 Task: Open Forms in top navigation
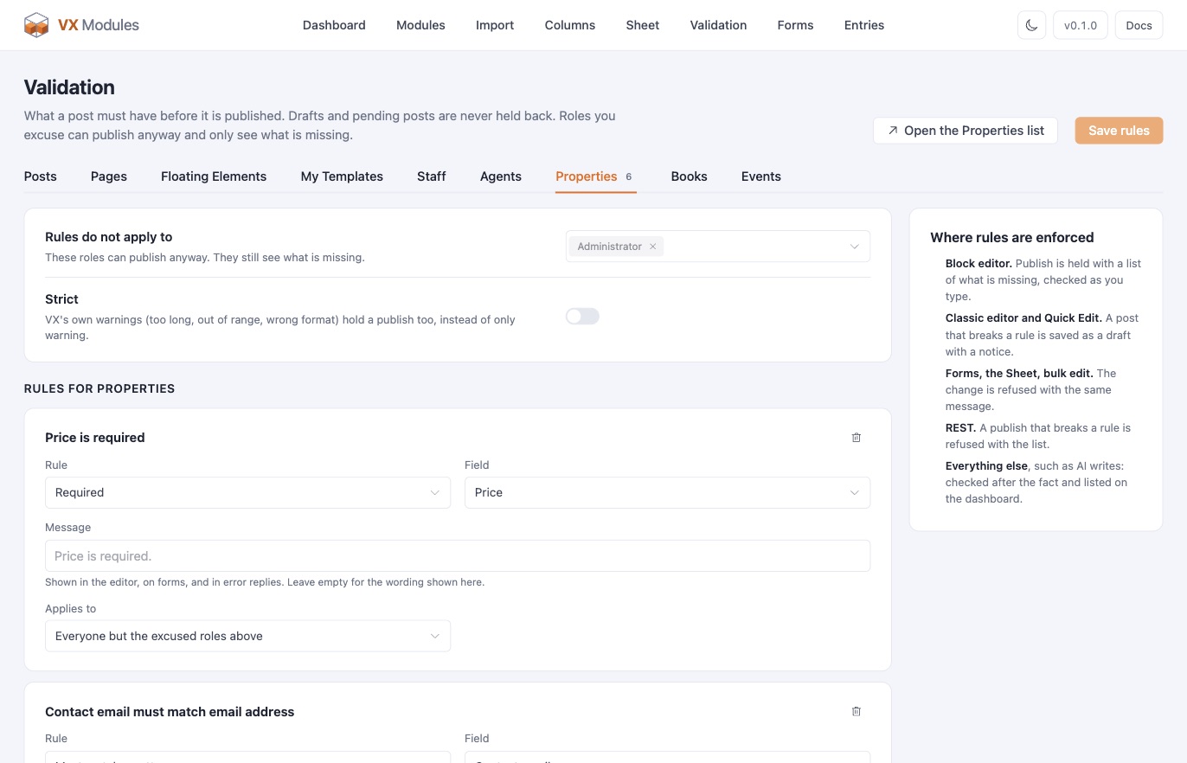(795, 25)
